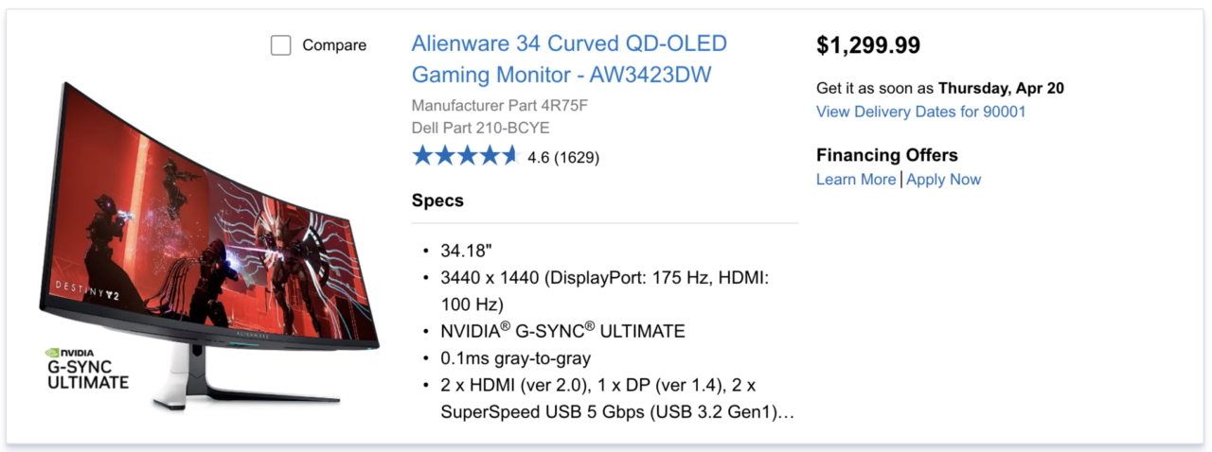Click the $1,299.99 price

tap(868, 45)
